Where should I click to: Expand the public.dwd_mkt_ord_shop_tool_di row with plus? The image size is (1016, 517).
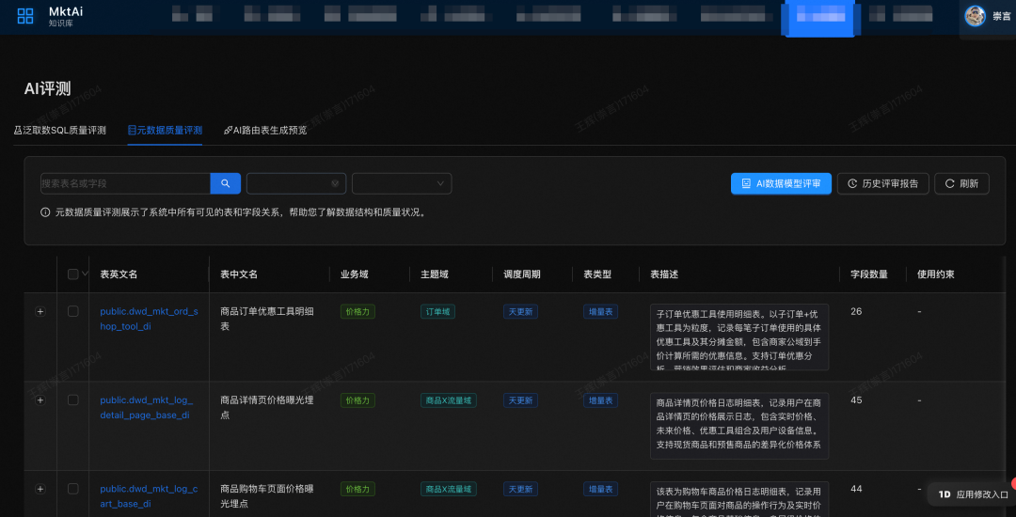point(40,311)
